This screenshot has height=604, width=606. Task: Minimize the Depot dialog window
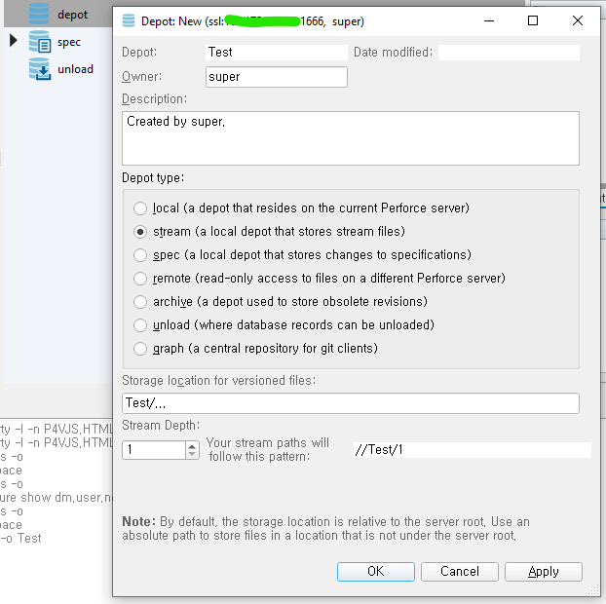(x=489, y=20)
